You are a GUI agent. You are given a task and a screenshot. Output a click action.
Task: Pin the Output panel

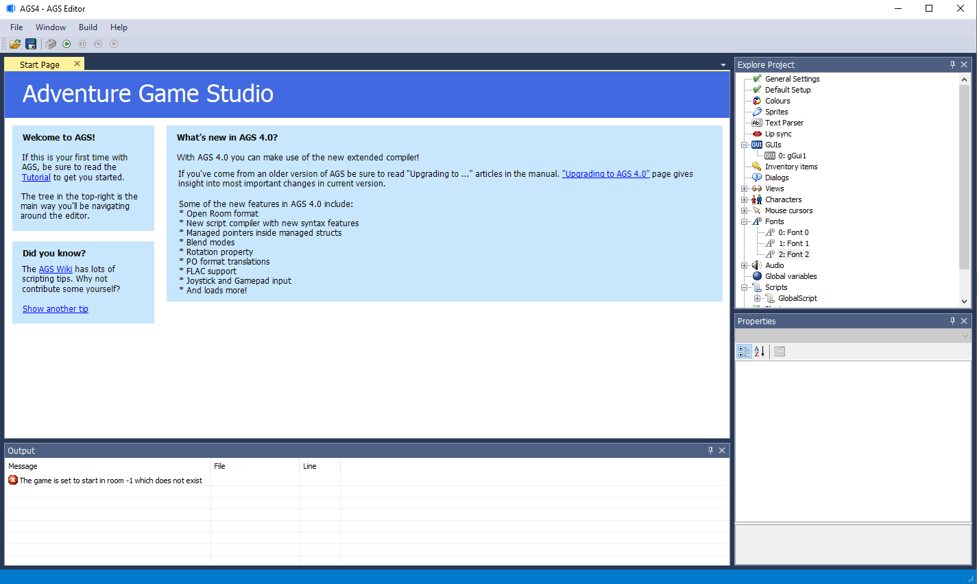(710, 450)
